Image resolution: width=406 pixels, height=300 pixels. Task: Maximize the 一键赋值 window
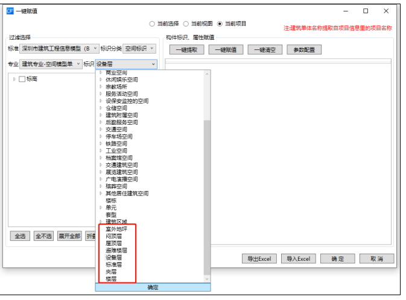(x=366, y=11)
